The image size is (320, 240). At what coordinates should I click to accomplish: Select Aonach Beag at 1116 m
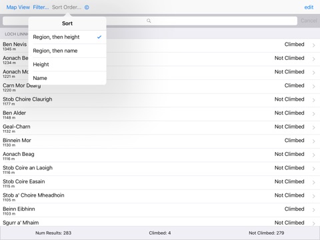(160, 155)
